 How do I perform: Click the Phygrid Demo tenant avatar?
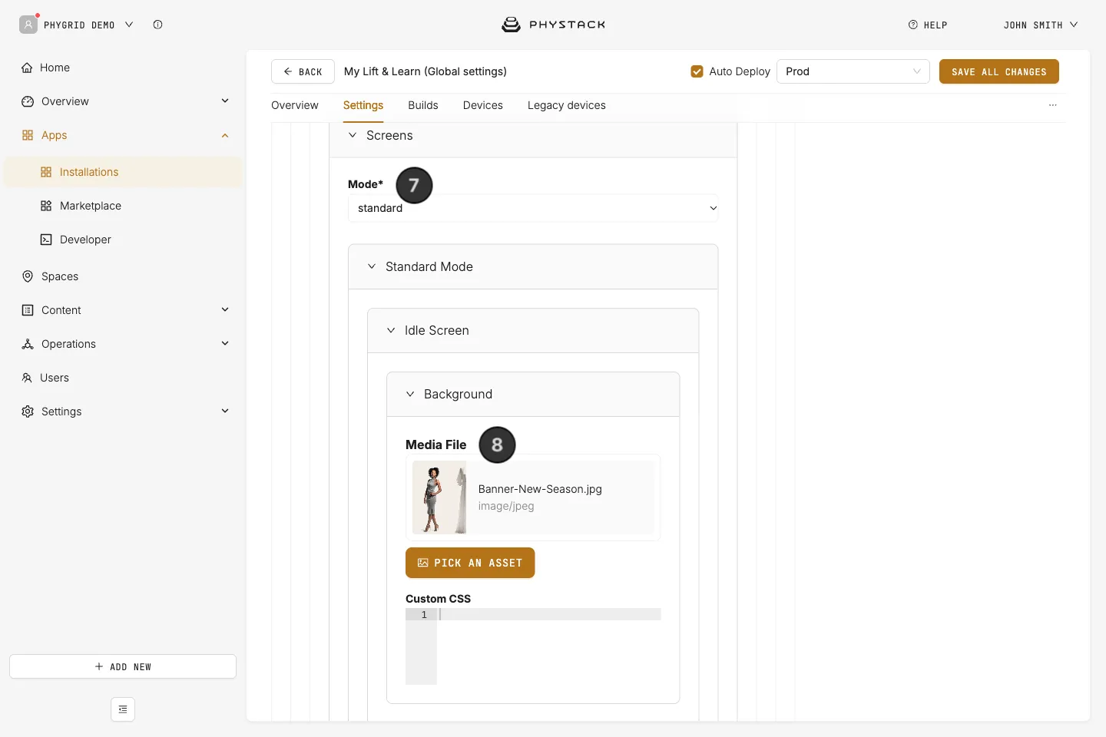click(28, 25)
